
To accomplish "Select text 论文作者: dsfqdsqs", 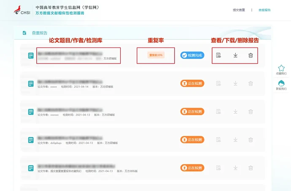I will click(49, 143).
